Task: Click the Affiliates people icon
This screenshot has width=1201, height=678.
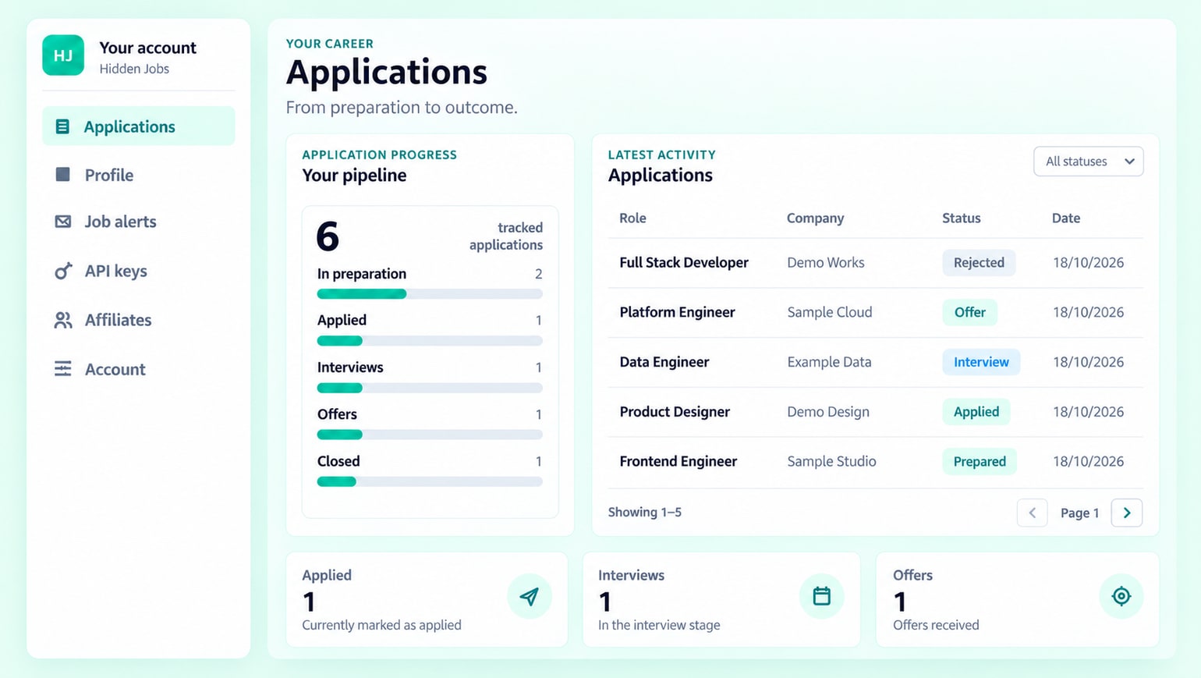Action: tap(63, 320)
